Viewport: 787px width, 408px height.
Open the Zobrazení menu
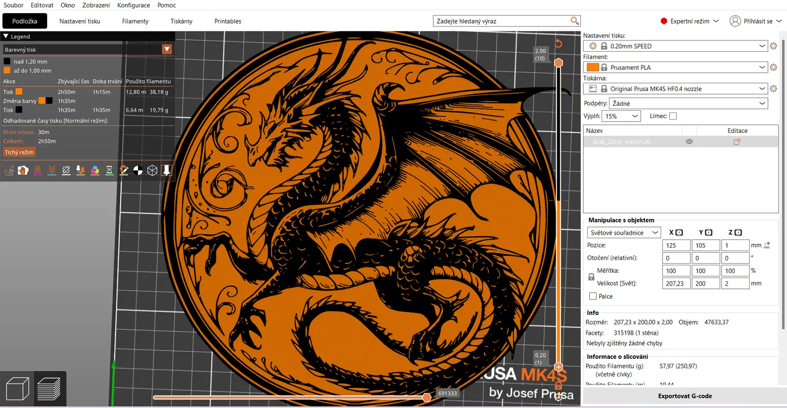click(x=96, y=5)
